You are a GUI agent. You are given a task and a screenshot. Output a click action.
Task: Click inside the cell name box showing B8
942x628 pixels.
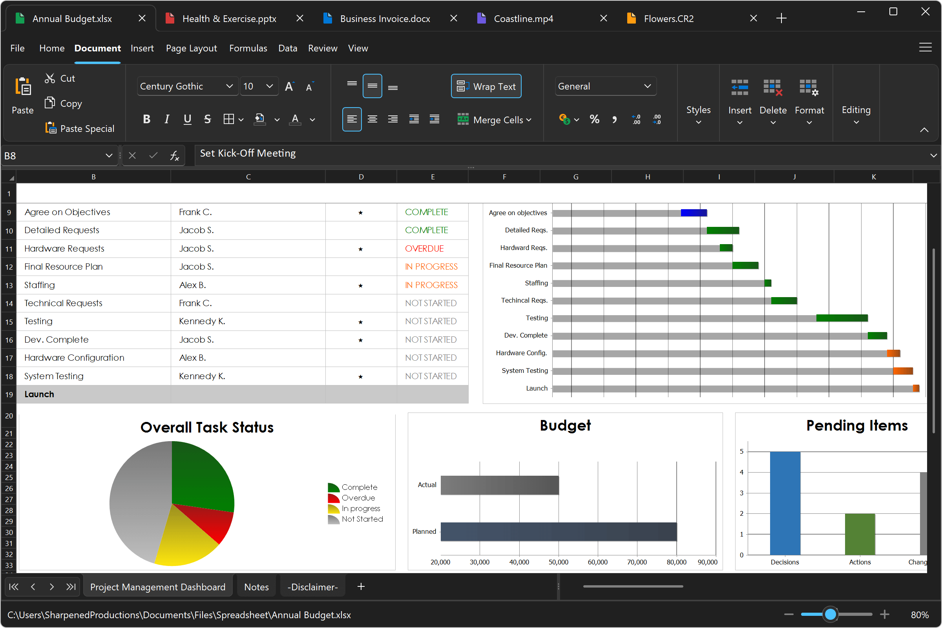pyautogui.click(x=52, y=155)
